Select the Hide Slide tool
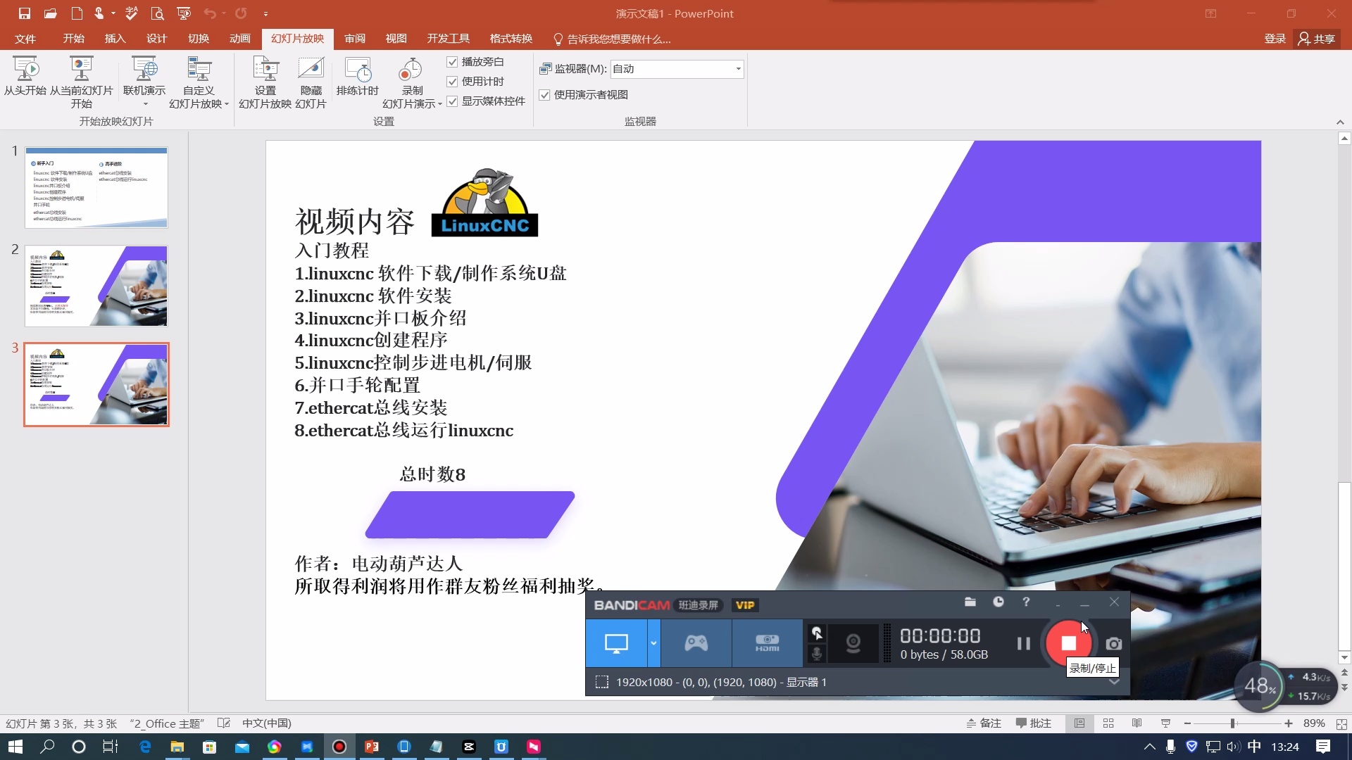Viewport: 1352px width, 760px height. point(311,80)
